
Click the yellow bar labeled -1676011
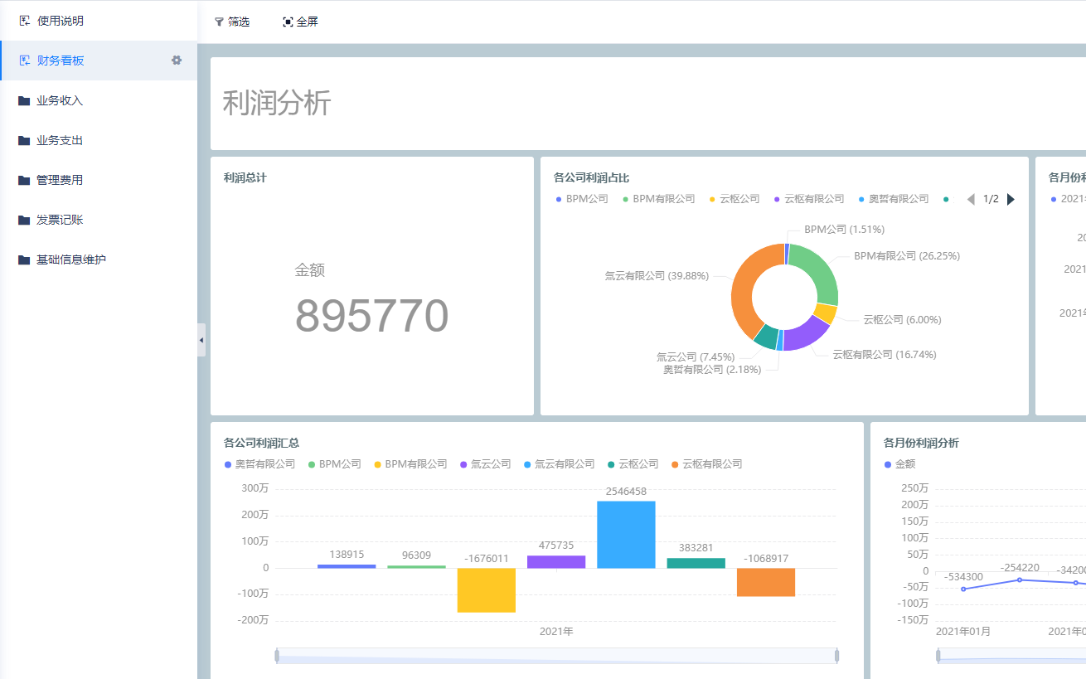click(x=487, y=590)
